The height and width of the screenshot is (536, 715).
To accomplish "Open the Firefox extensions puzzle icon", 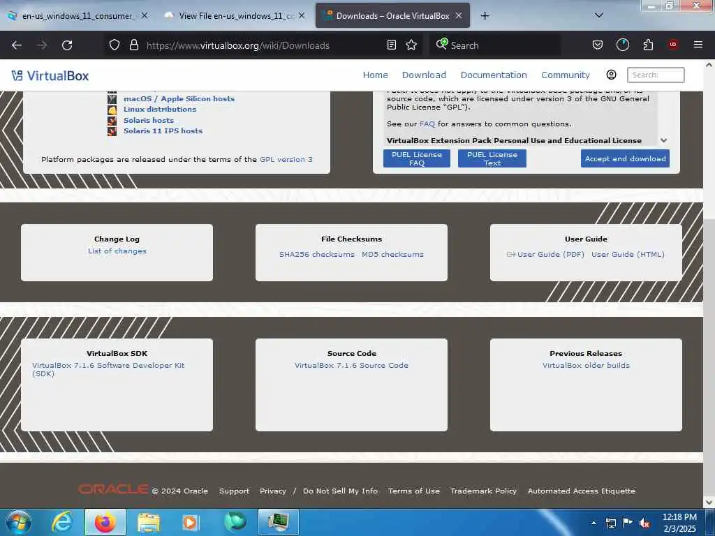I will coord(648,45).
